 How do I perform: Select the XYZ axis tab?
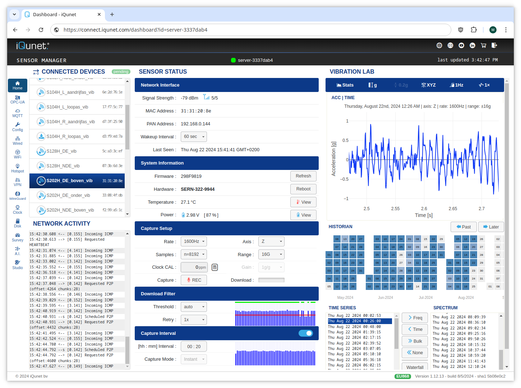[x=428, y=85]
